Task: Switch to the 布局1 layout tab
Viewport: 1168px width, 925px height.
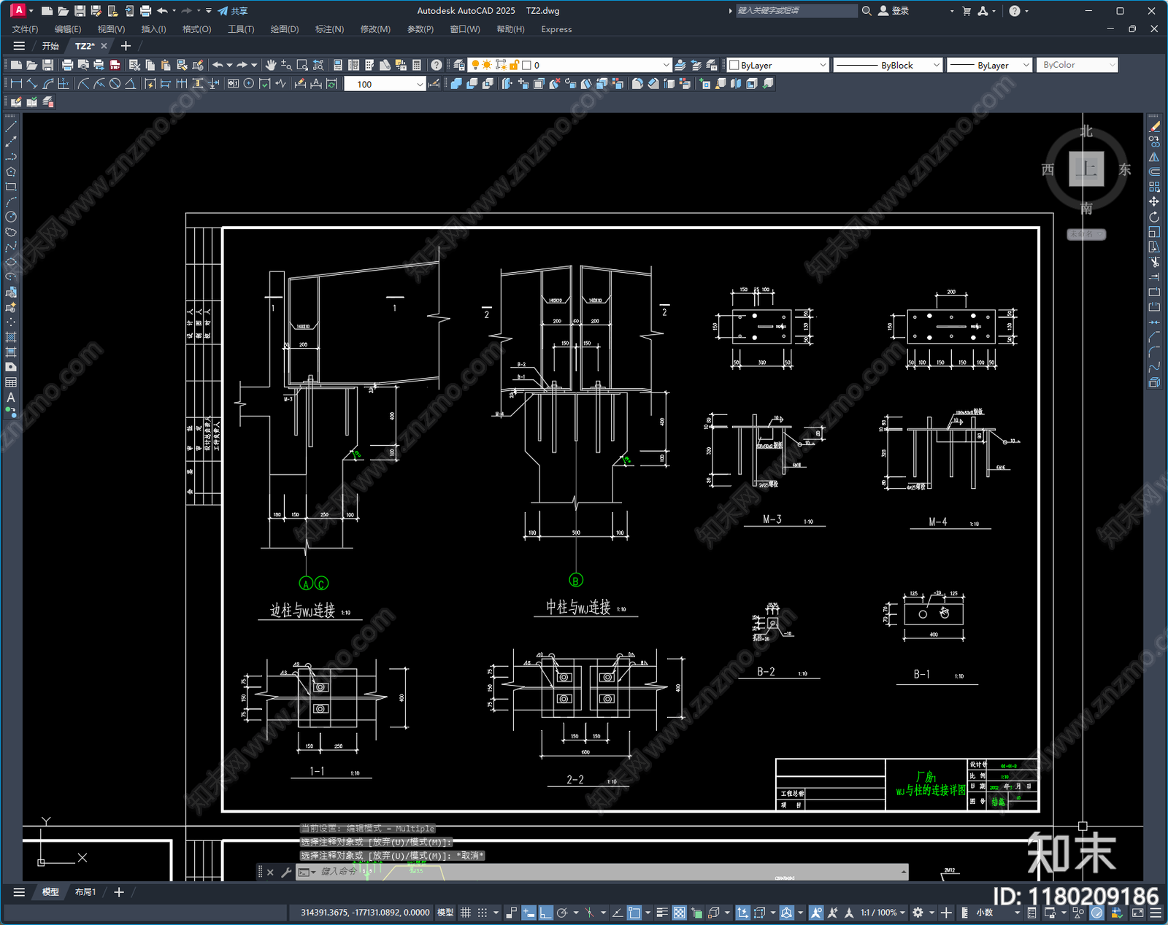Action: (x=85, y=892)
